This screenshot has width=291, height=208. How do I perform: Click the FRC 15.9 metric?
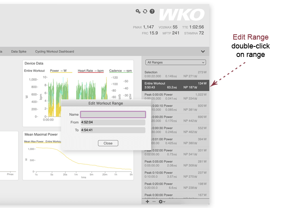[150, 33]
